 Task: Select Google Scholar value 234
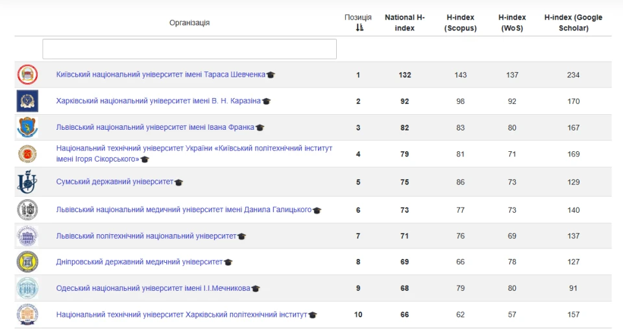[x=573, y=75]
